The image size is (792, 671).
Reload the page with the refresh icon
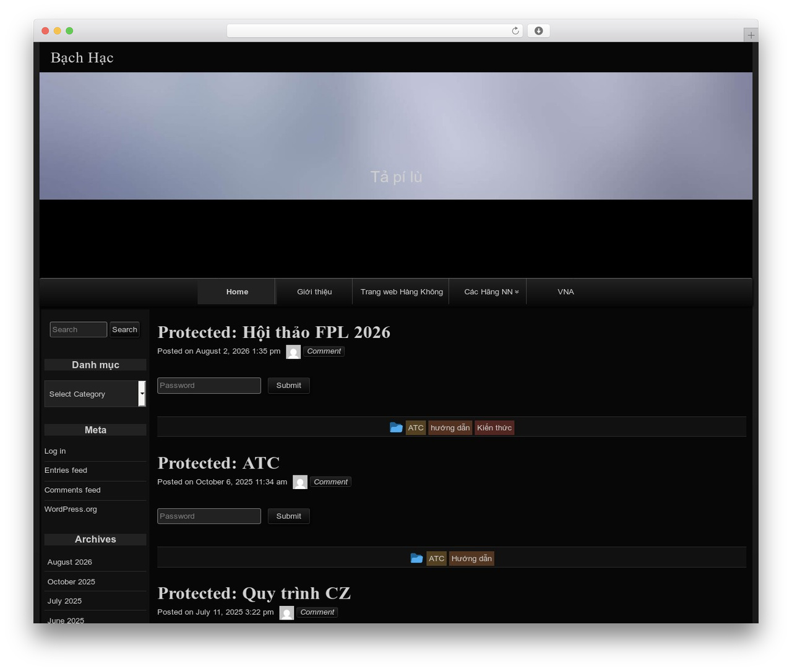point(515,31)
